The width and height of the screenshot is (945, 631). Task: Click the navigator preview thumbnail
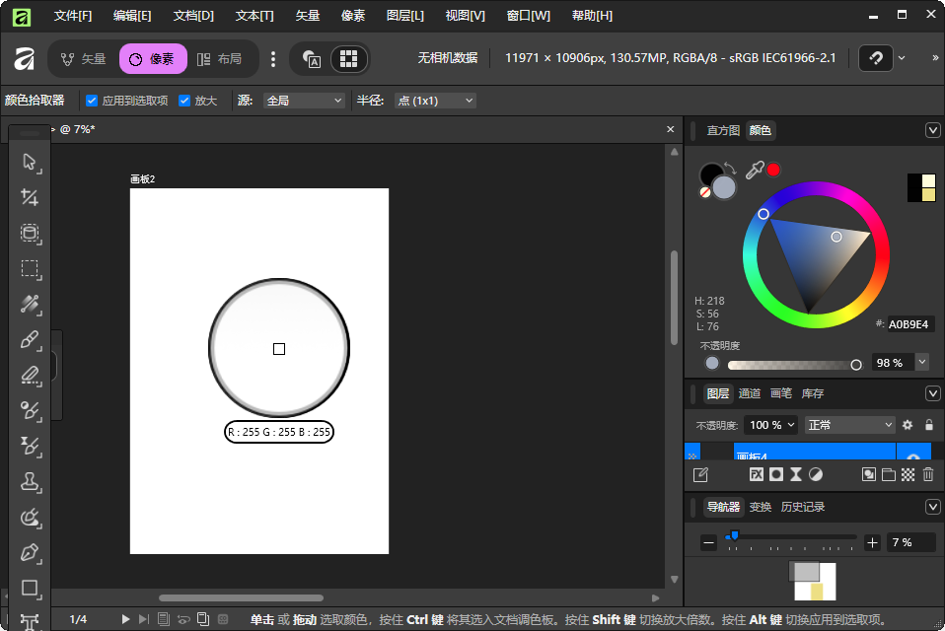(813, 581)
